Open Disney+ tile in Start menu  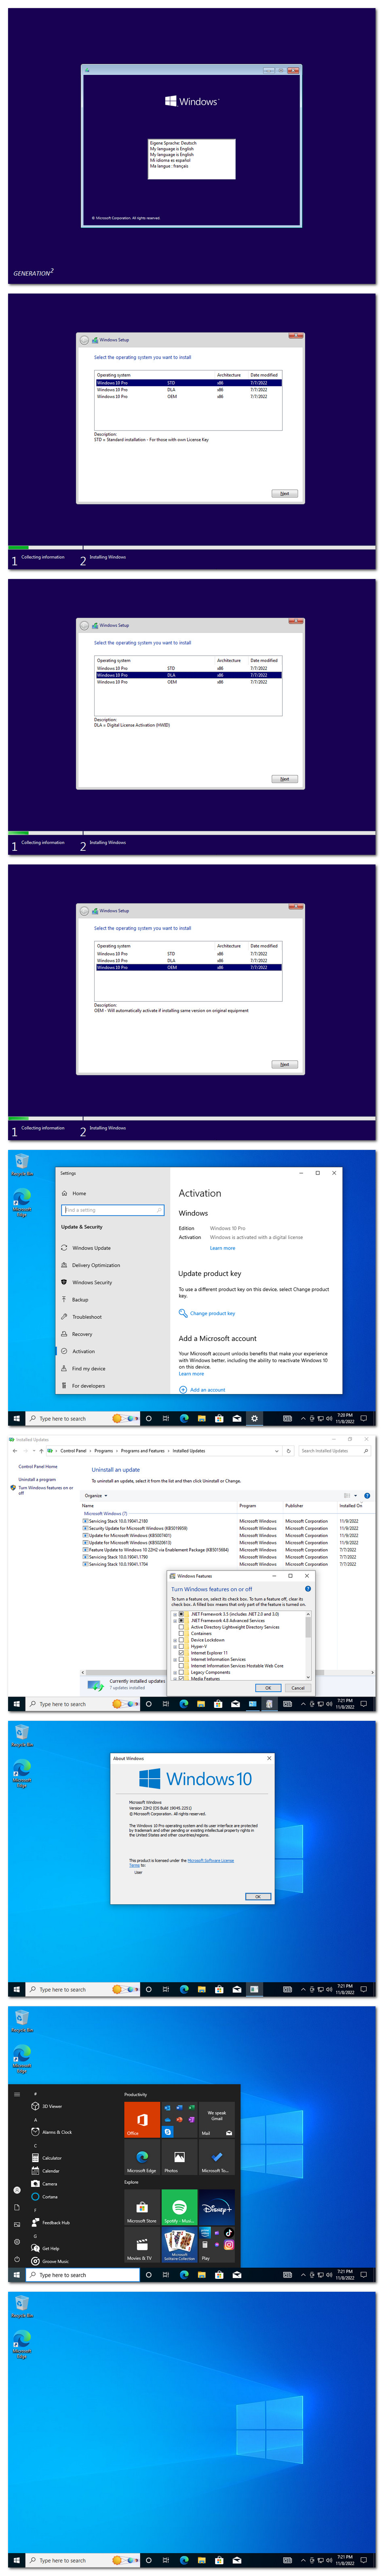pyautogui.click(x=216, y=2208)
